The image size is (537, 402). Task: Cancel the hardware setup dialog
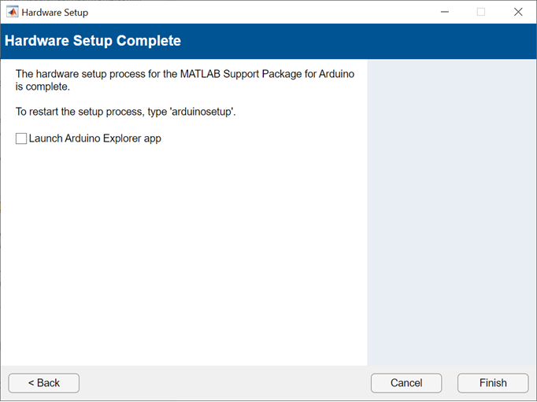point(406,383)
